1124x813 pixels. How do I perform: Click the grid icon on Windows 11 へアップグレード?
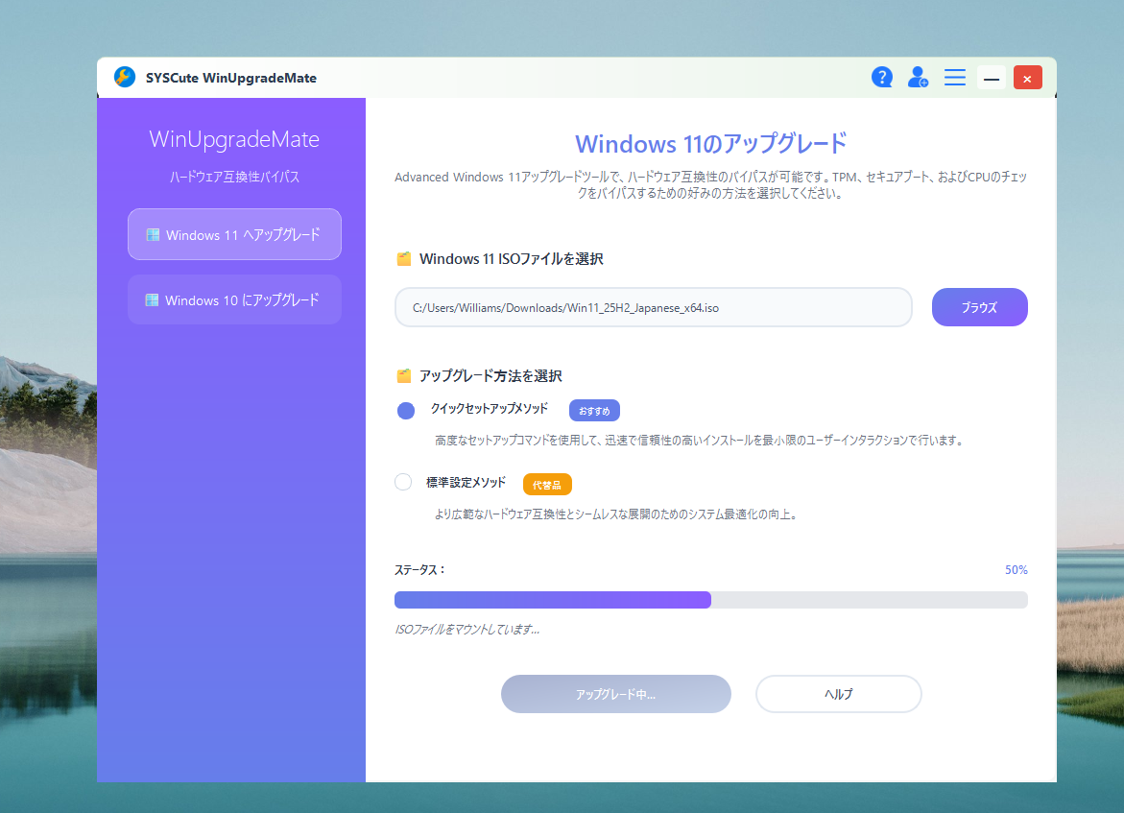[x=153, y=234]
